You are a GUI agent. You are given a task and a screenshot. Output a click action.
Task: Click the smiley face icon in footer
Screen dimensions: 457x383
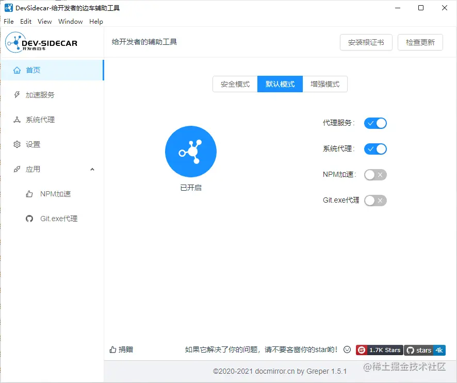(347, 349)
